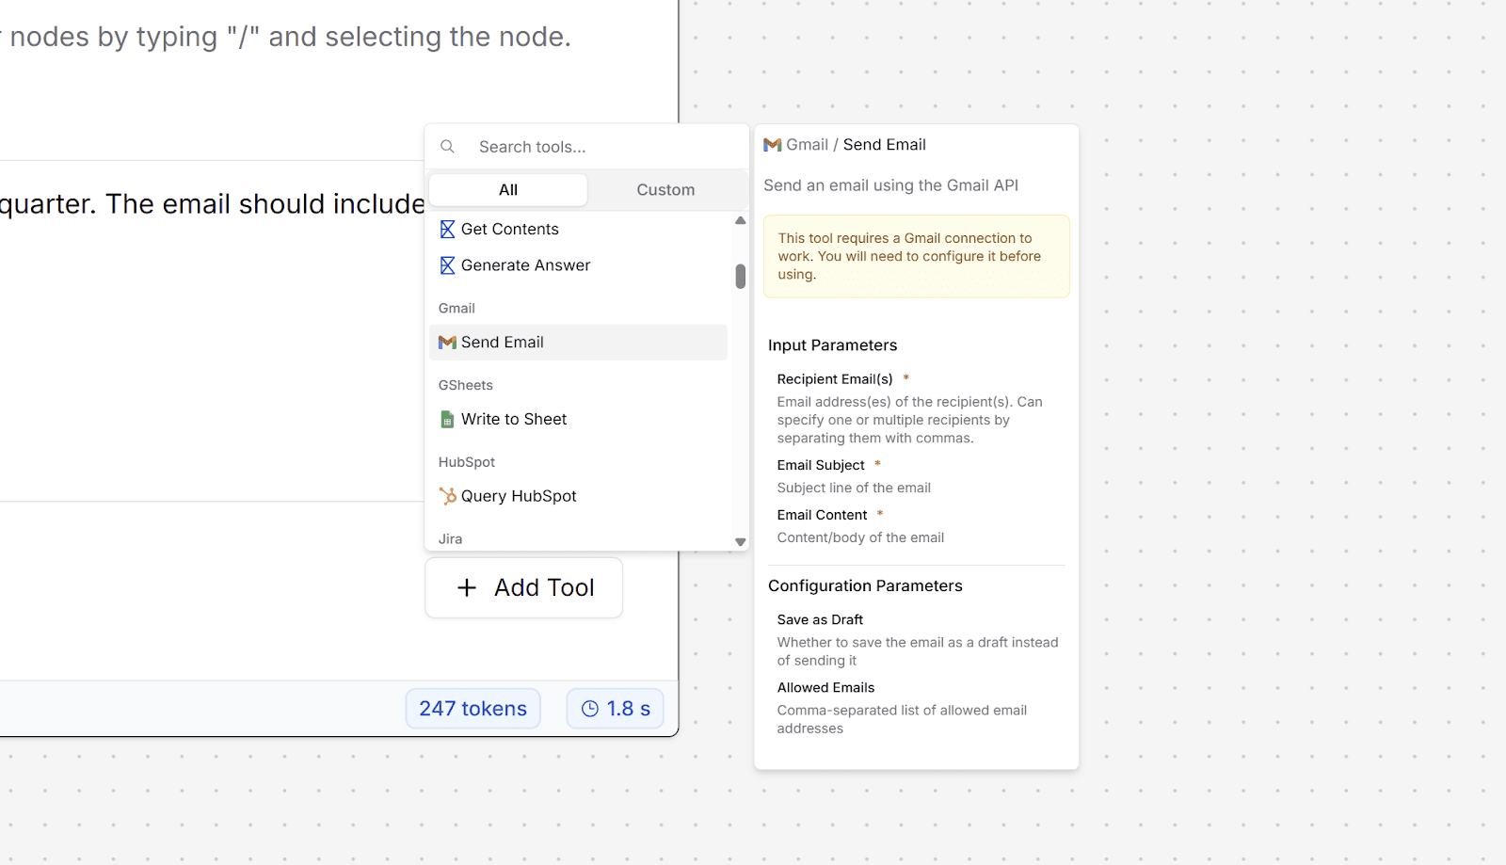This screenshot has height=865, width=1506.
Task: Click the Configuration Parameters heading
Action: (x=865, y=586)
